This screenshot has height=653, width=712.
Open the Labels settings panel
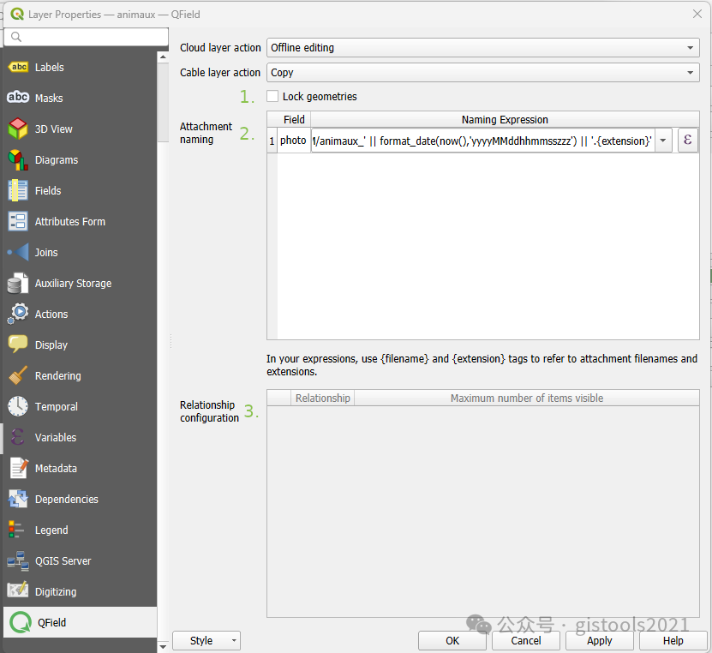49,67
